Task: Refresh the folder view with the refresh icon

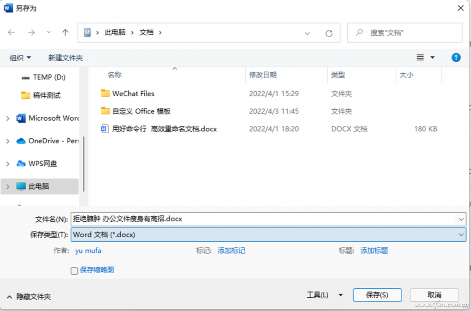Action: coord(329,34)
